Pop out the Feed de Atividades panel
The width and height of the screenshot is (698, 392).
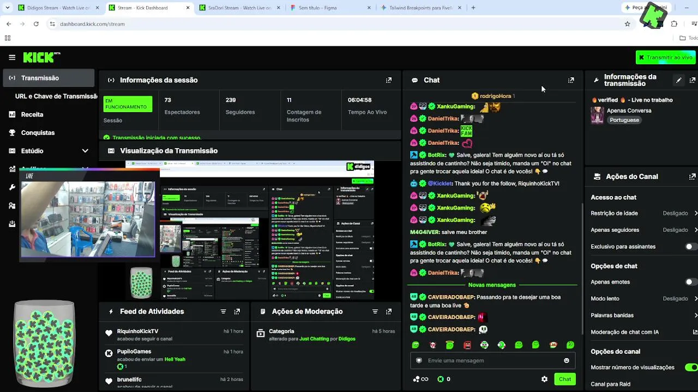click(x=237, y=311)
